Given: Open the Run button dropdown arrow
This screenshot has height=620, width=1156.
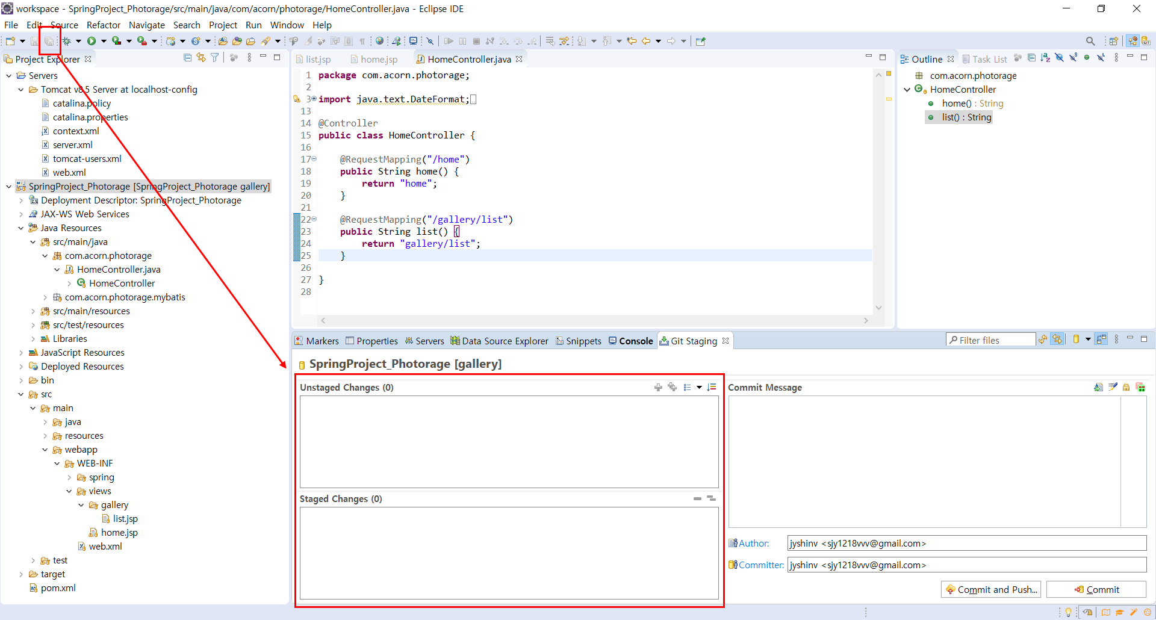Looking at the screenshot, I should pos(104,41).
